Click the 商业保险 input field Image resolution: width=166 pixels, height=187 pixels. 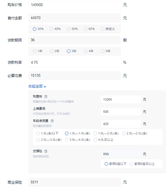click(x=75, y=182)
